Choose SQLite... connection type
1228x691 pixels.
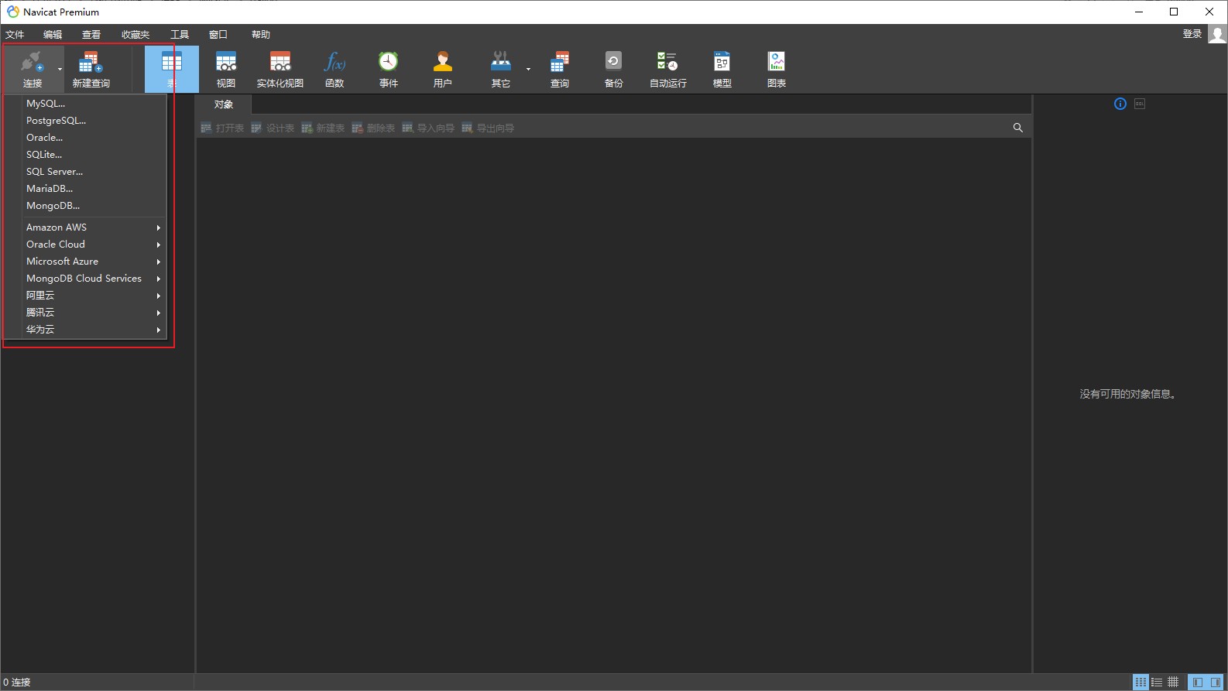(85, 155)
